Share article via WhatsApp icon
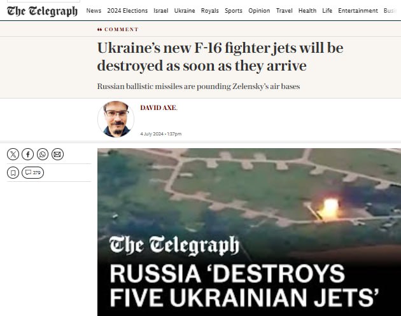The width and height of the screenshot is (401, 316). (x=43, y=155)
